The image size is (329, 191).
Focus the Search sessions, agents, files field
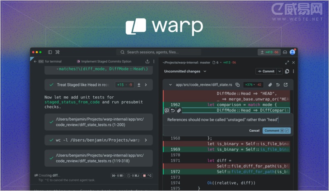[159, 52]
